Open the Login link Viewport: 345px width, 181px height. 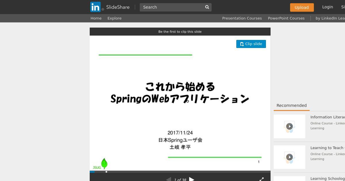[x=327, y=7]
